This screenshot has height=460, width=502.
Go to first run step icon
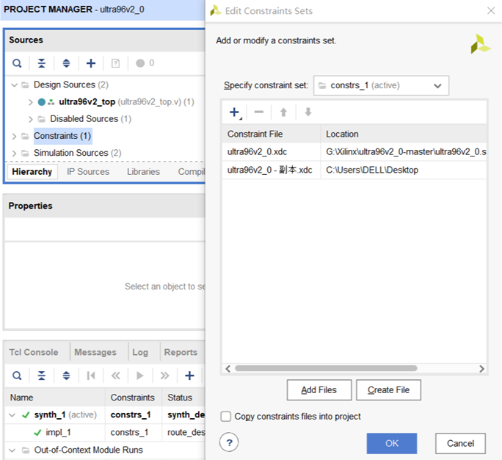click(x=91, y=375)
